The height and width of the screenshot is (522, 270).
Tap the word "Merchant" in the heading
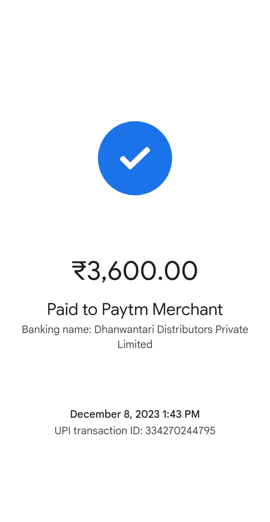tap(188, 309)
